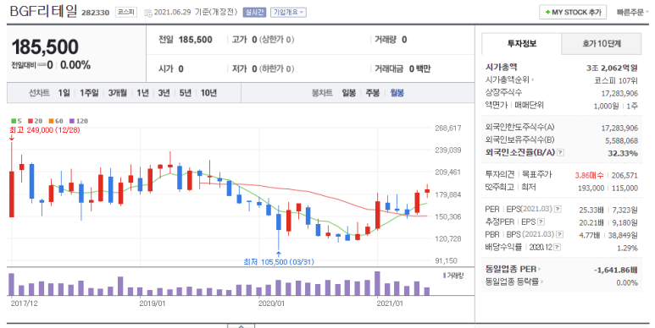Select the 주봉 weekly candle chart
This screenshot has width=655, height=328.
[x=373, y=93]
